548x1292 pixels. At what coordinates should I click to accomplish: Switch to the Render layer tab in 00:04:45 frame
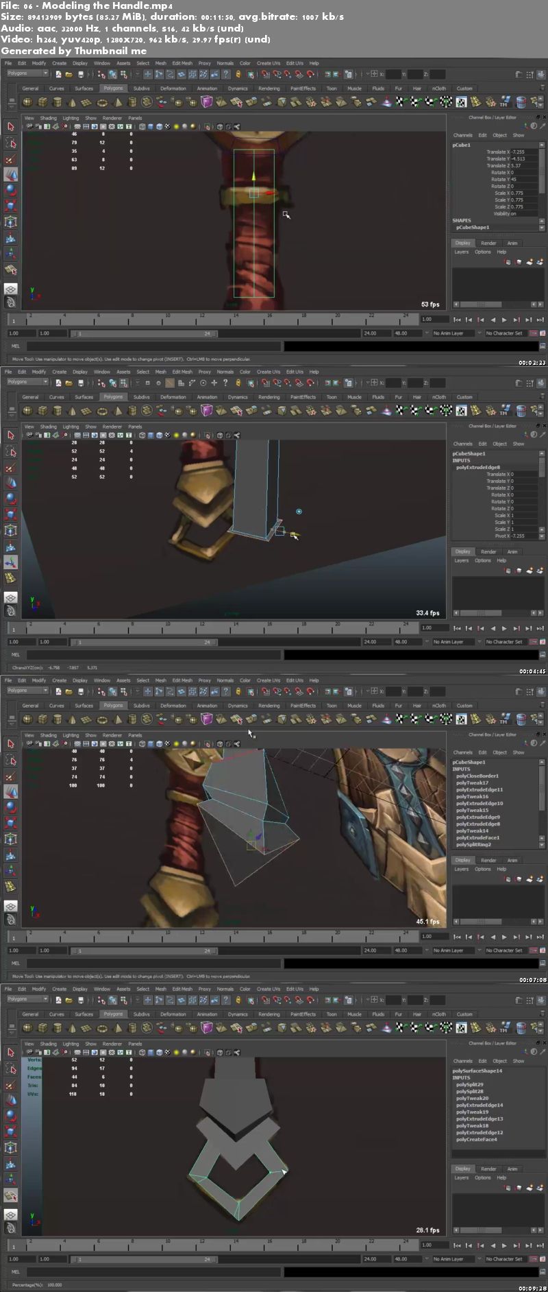488,551
